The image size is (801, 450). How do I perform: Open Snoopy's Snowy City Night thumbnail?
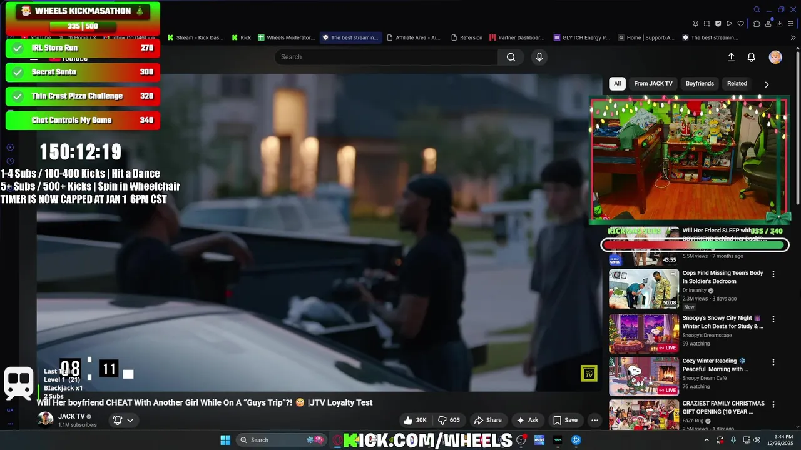[x=644, y=334]
